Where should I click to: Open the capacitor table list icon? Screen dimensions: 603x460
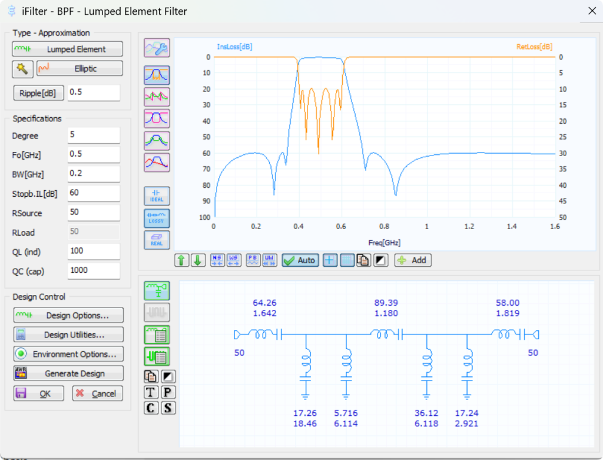tap(157, 356)
